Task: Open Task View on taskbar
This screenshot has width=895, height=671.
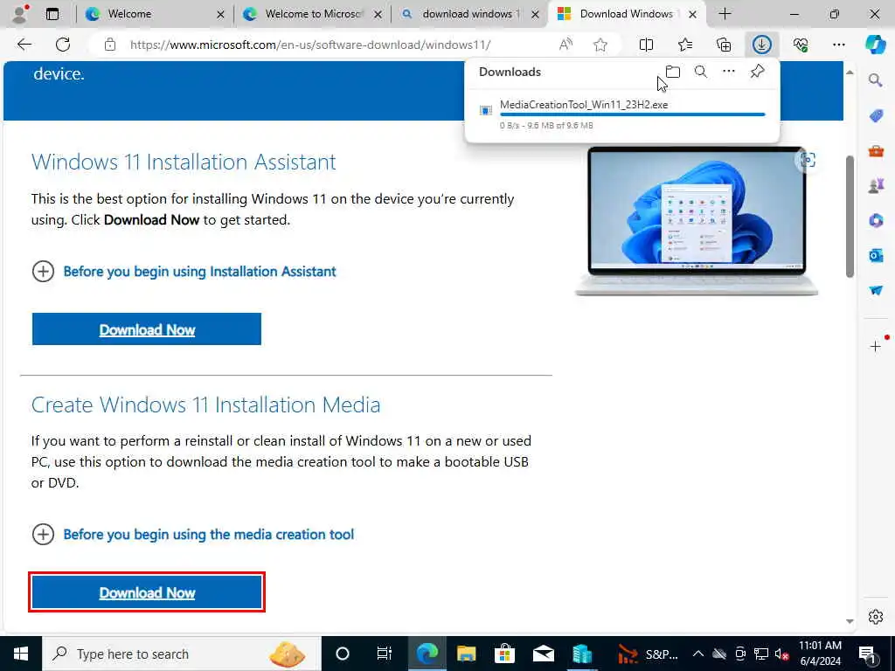Action: point(385,654)
